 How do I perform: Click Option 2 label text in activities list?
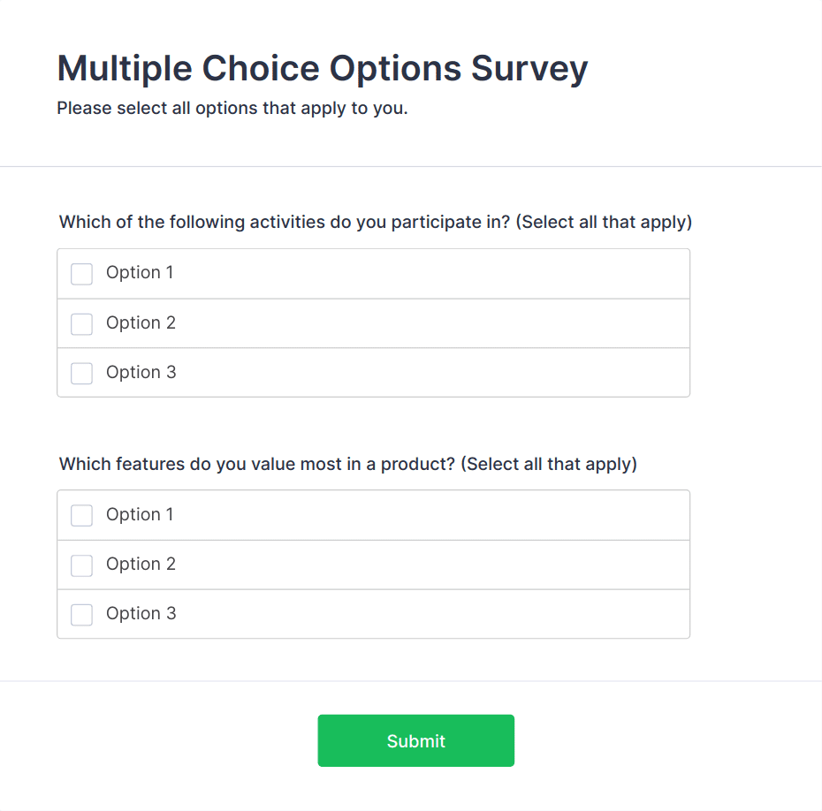pyautogui.click(x=141, y=323)
